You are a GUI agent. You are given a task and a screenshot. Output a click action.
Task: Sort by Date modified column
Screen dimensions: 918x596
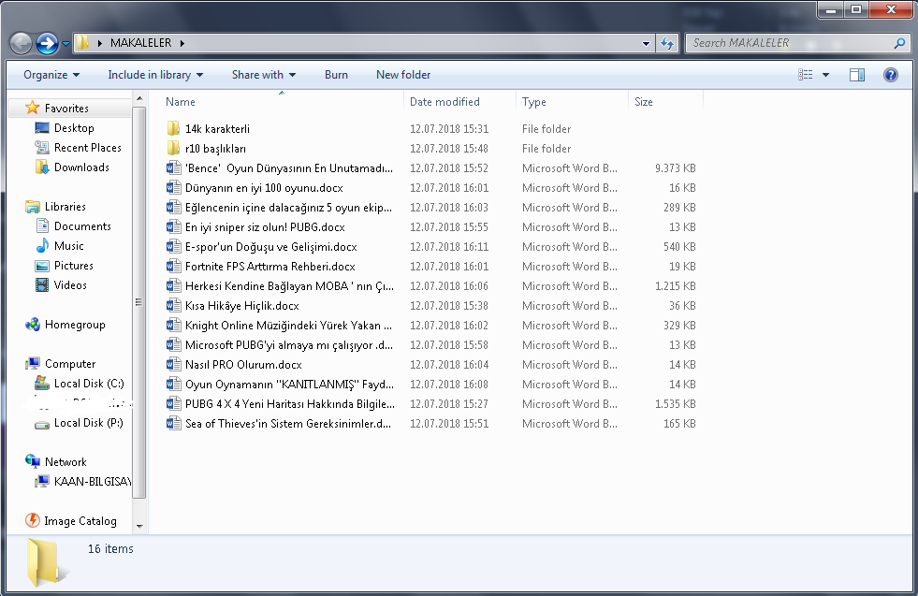click(444, 102)
